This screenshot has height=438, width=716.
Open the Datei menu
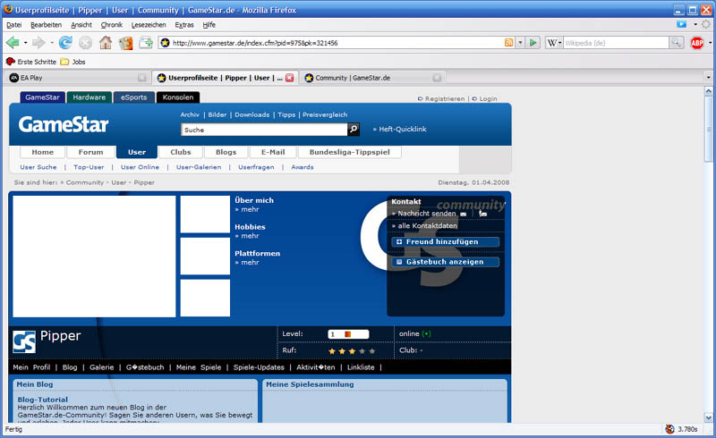click(x=14, y=25)
